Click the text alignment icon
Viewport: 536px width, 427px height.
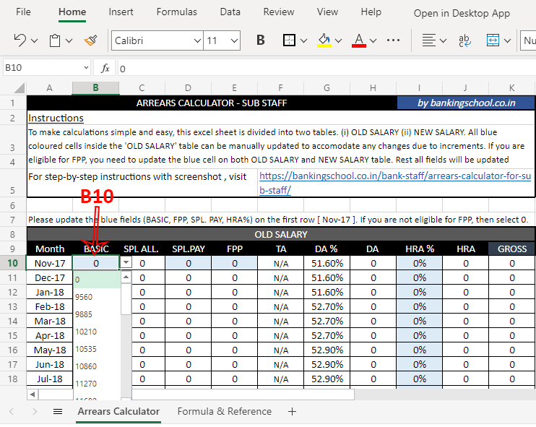(x=429, y=40)
